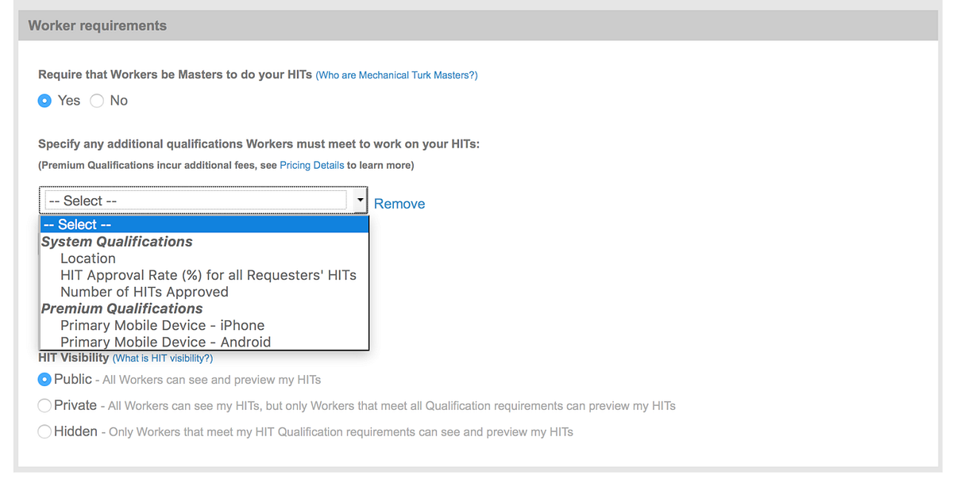Screen dimensions: 953x486
Task: Choose Private HIT visibility option
Action: [x=44, y=405]
